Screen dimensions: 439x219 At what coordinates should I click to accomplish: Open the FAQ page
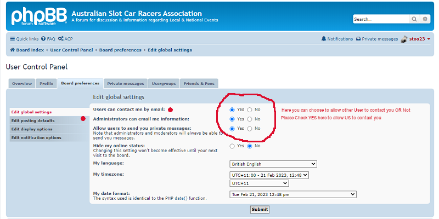click(x=48, y=39)
